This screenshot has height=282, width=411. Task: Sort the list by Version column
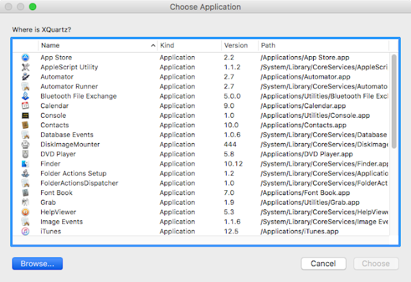(x=240, y=46)
